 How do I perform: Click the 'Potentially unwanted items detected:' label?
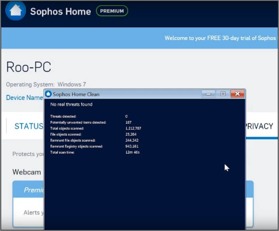coord(78,122)
